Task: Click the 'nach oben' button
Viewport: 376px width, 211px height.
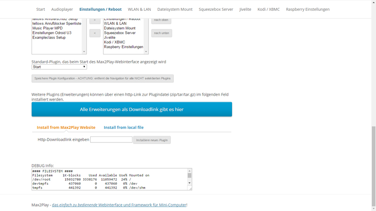Action: pyautogui.click(x=161, y=20)
